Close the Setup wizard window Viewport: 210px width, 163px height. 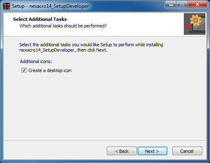coord(197,5)
